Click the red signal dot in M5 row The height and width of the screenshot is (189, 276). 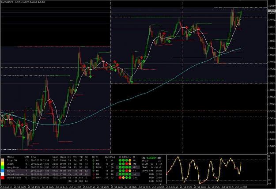(x=127, y=164)
